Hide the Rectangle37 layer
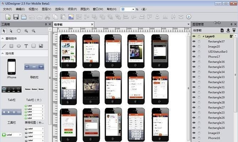 click(x=194, y=41)
